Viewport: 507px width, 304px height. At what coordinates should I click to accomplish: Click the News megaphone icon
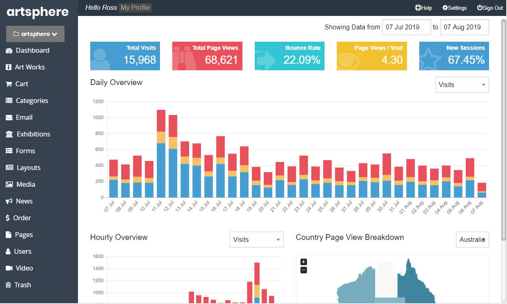9,201
